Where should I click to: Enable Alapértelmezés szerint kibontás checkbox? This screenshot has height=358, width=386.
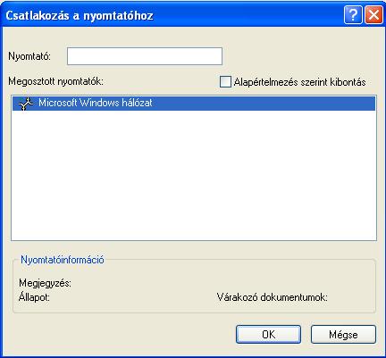225,81
